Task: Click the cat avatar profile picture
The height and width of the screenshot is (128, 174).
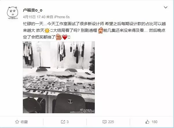Action: (12, 13)
